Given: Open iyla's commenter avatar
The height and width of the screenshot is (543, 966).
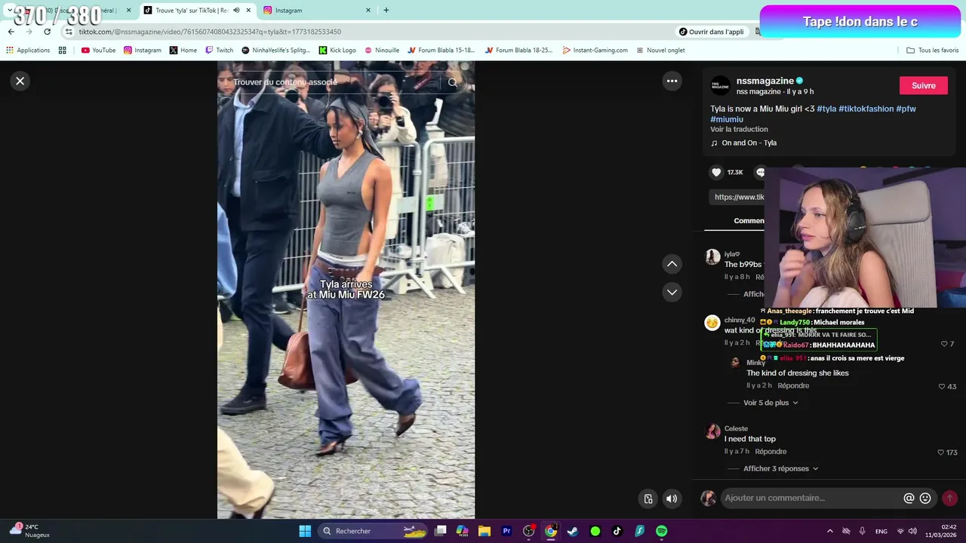Looking at the screenshot, I should (712, 257).
